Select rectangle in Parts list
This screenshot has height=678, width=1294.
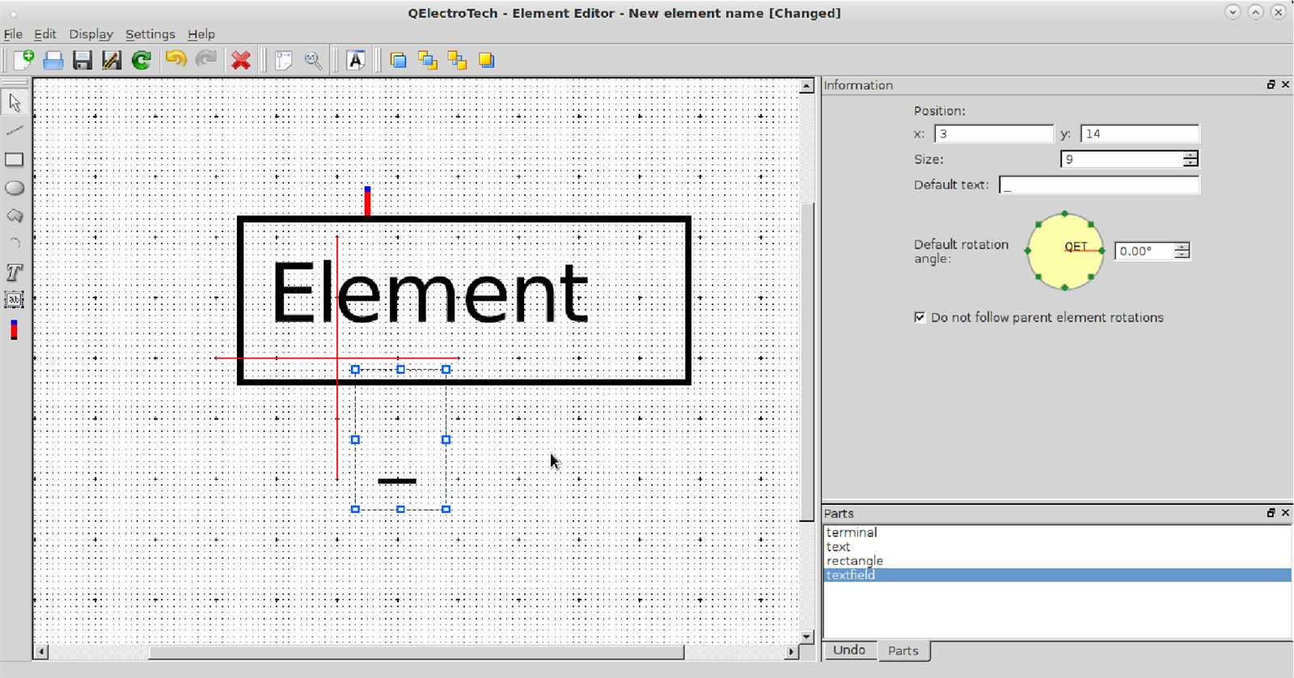click(x=1057, y=561)
